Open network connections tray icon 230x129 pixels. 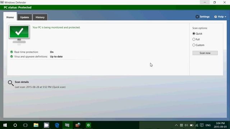[197, 125]
